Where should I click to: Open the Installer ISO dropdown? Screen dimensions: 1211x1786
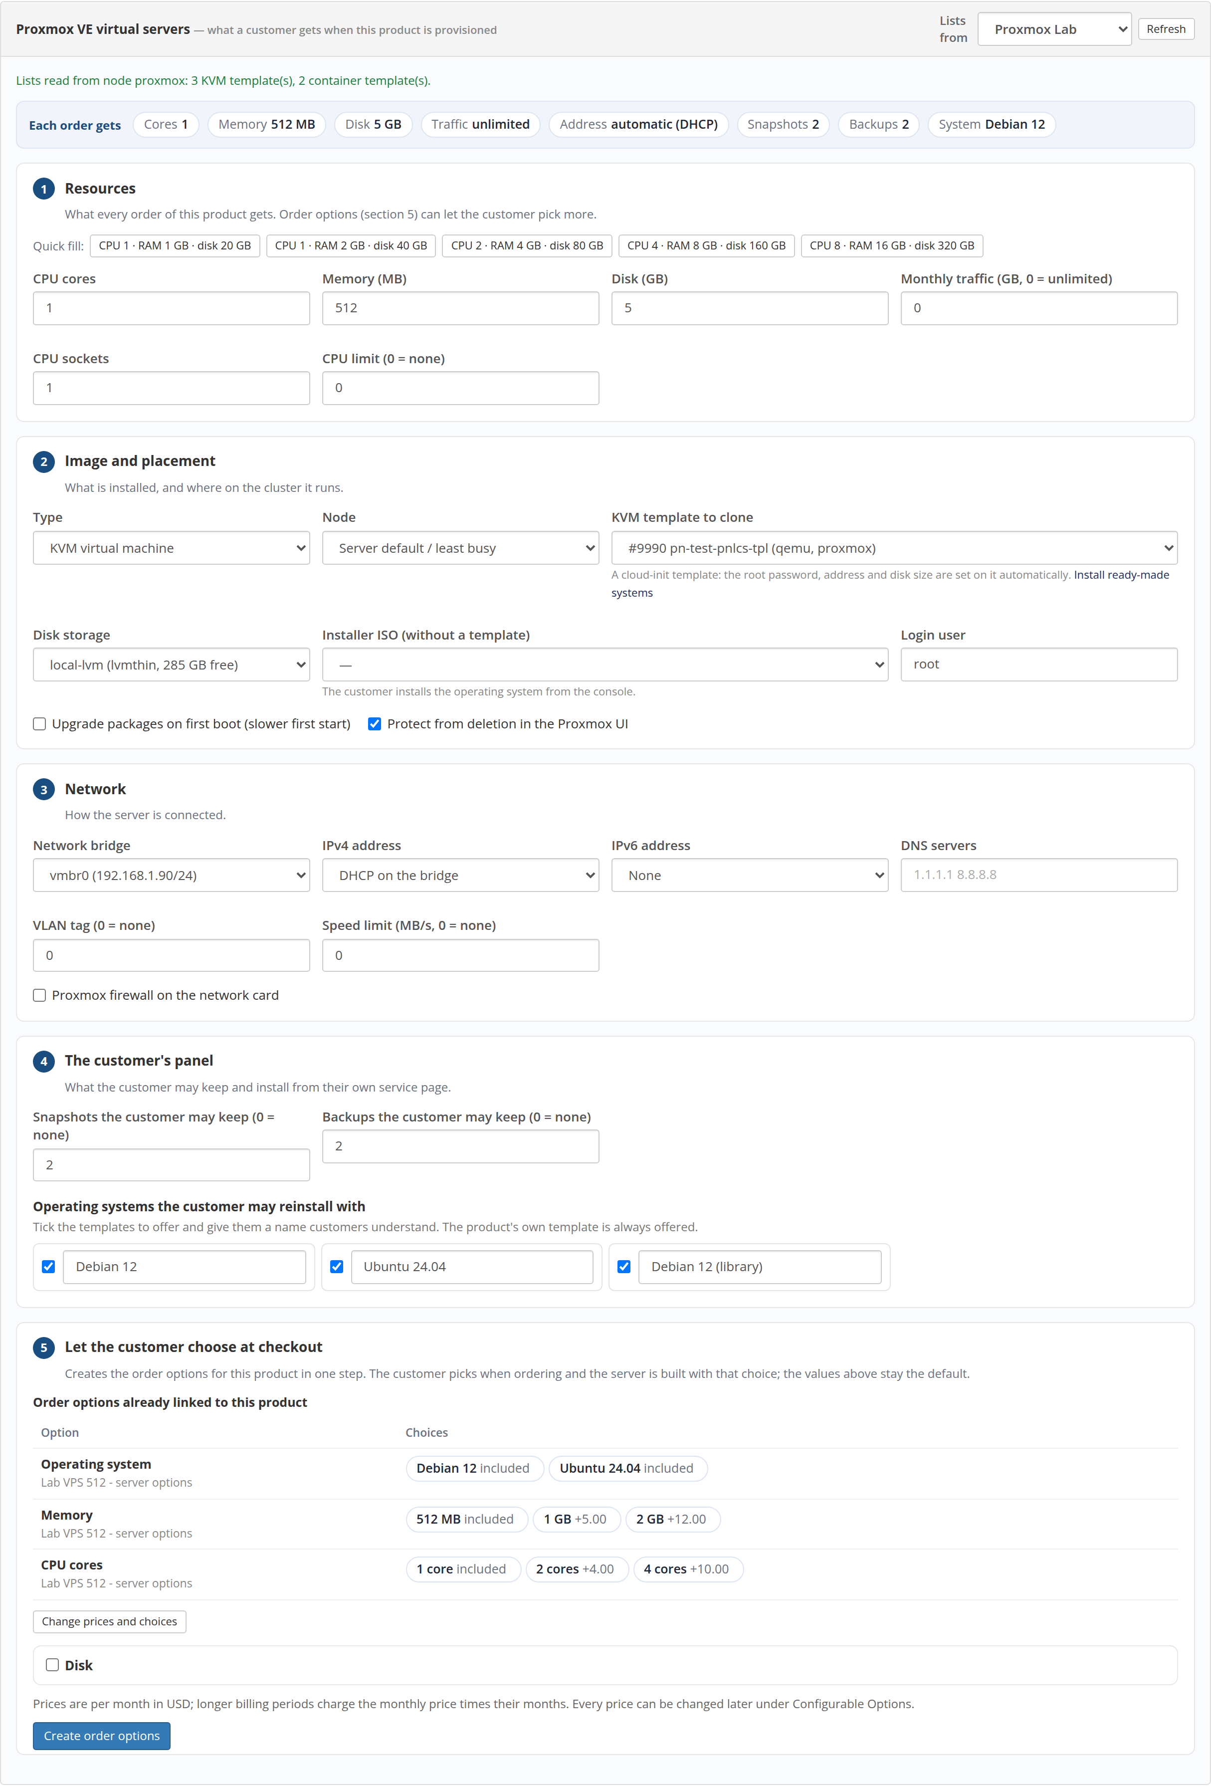click(605, 665)
